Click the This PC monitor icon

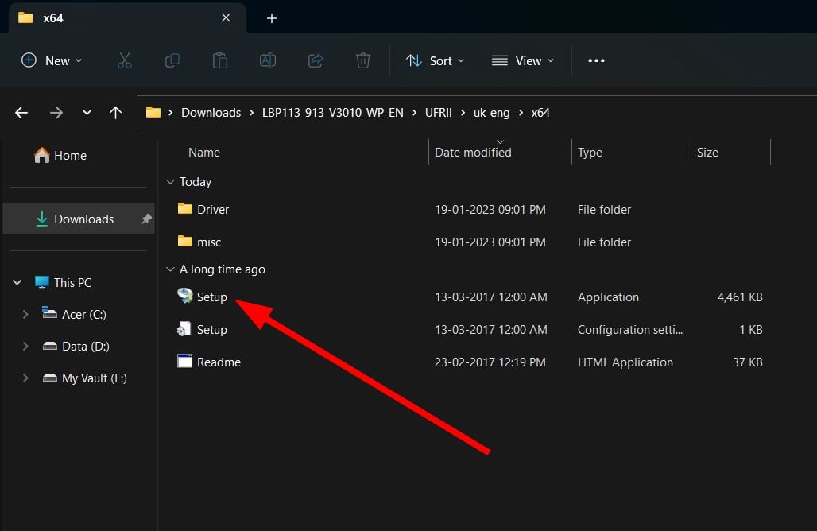click(x=41, y=282)
